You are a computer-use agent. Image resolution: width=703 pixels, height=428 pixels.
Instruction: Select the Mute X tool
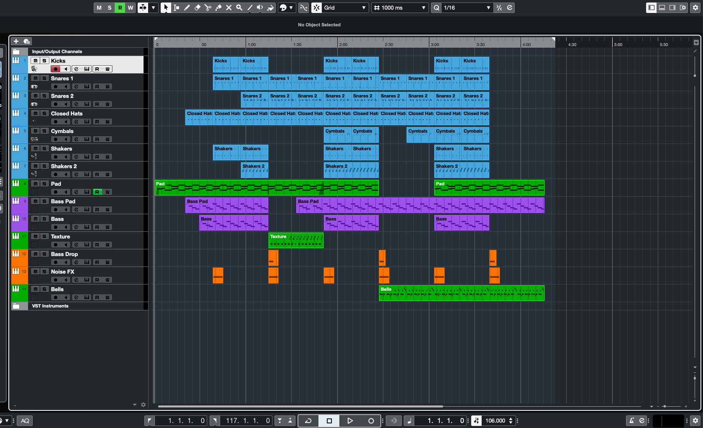229,8
